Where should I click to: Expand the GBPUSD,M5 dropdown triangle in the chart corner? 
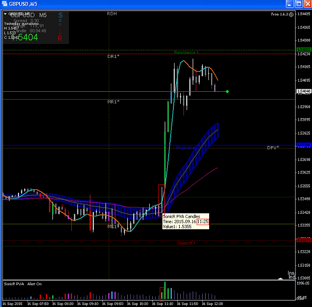(5, 14)
